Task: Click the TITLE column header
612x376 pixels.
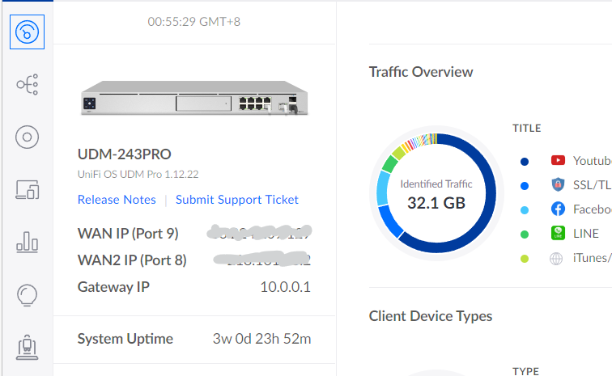Action: tap(526, 128)
